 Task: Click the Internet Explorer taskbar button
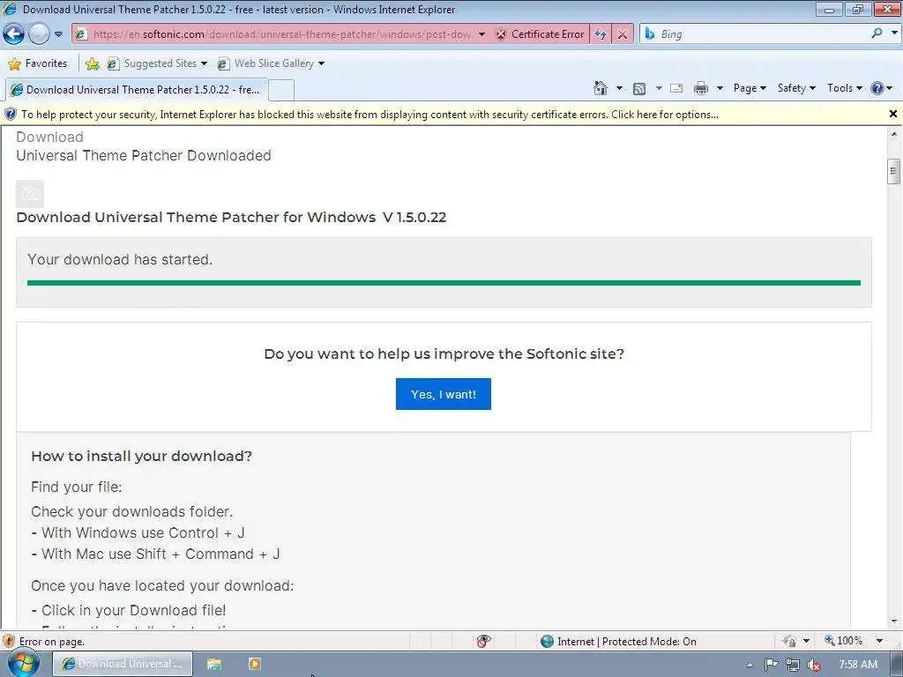point(123,664)
